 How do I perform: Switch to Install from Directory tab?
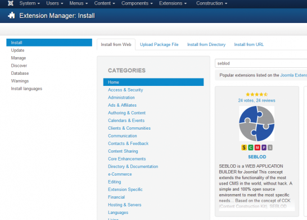coord(206,44)
